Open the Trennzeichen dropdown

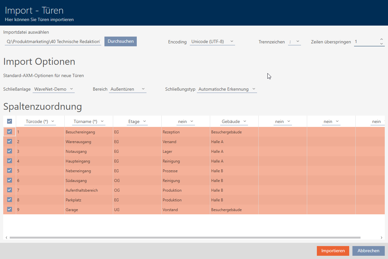pyautogui.click(x=294, y=42)
